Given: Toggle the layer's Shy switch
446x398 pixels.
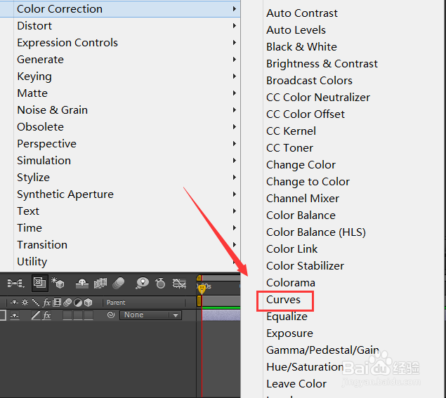Looking at the screenshot, I should (x=15, y=315).
